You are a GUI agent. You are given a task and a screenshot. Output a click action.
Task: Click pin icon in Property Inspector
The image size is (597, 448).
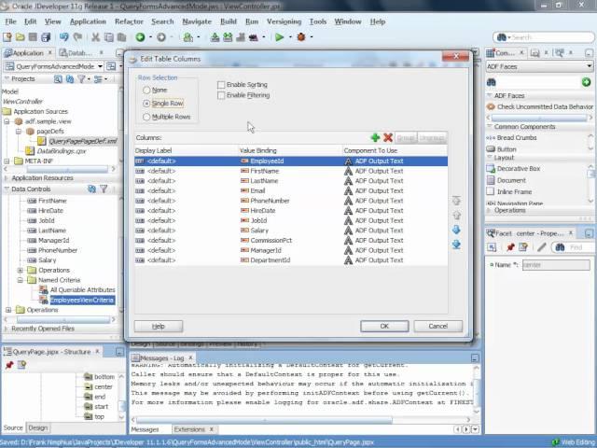point(510,247)
